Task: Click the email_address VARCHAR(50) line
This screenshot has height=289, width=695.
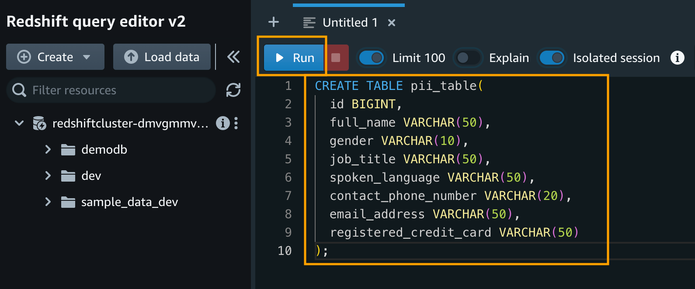Action: [425, 214]
